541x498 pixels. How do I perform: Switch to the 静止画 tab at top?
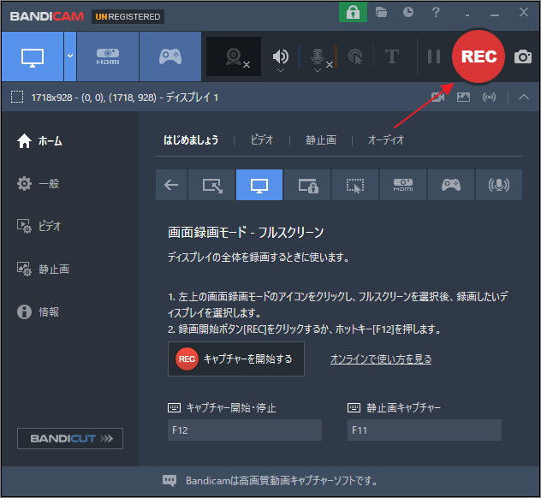pyautogui.click(x=321, y=140)
